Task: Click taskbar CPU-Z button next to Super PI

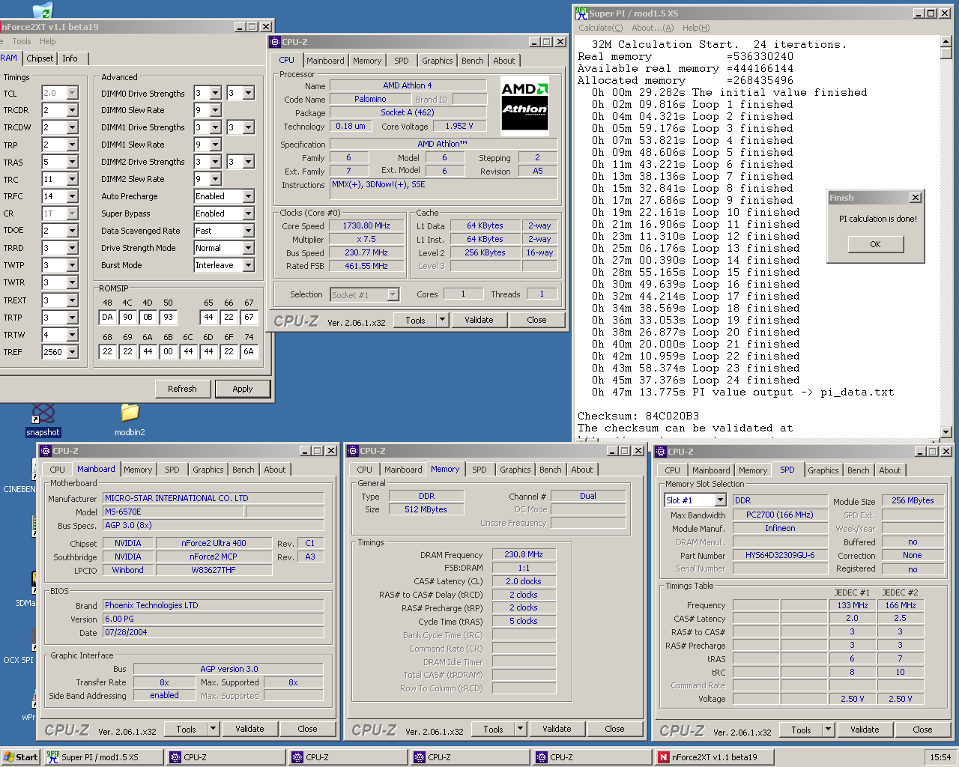Action: (x=226, y=757)
